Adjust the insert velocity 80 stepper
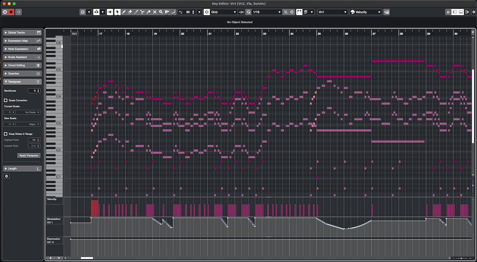Image resolution: width=477 pixels, height=262 pixels. pyautogui.click(x=193, y=12)
